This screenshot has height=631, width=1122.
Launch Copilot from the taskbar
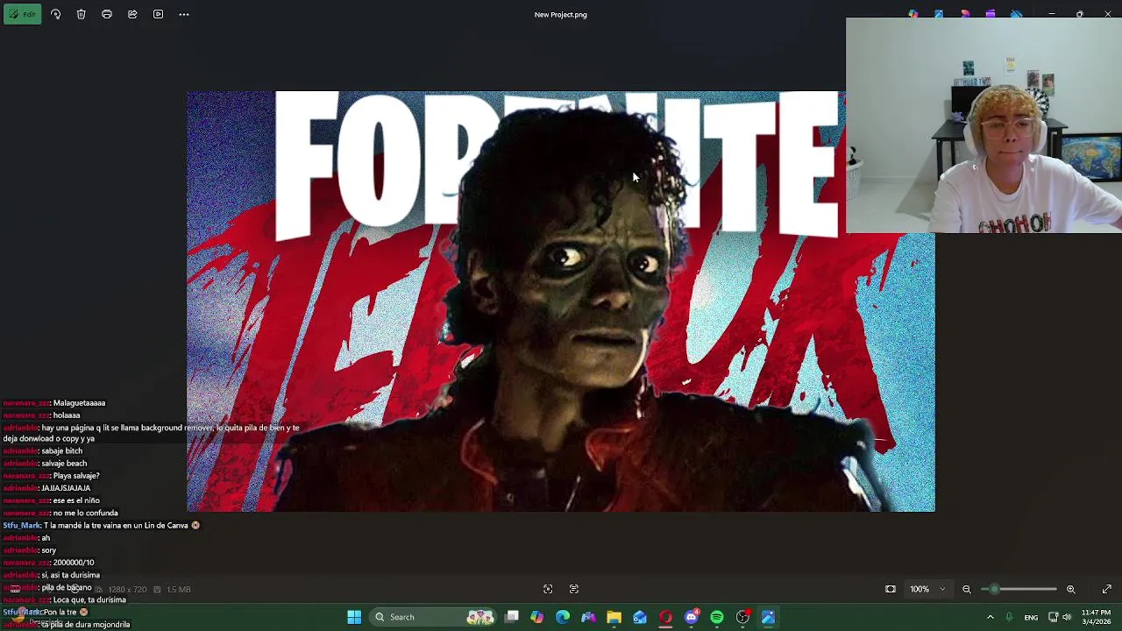536,617
